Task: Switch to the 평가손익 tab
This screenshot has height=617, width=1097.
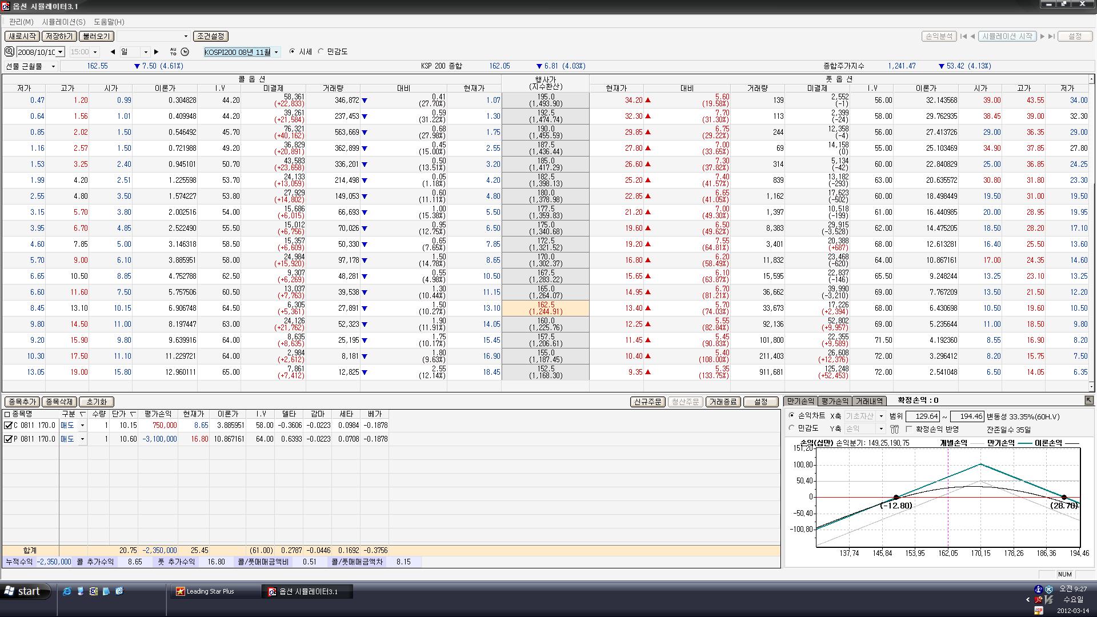Action: tap(834, 401)
